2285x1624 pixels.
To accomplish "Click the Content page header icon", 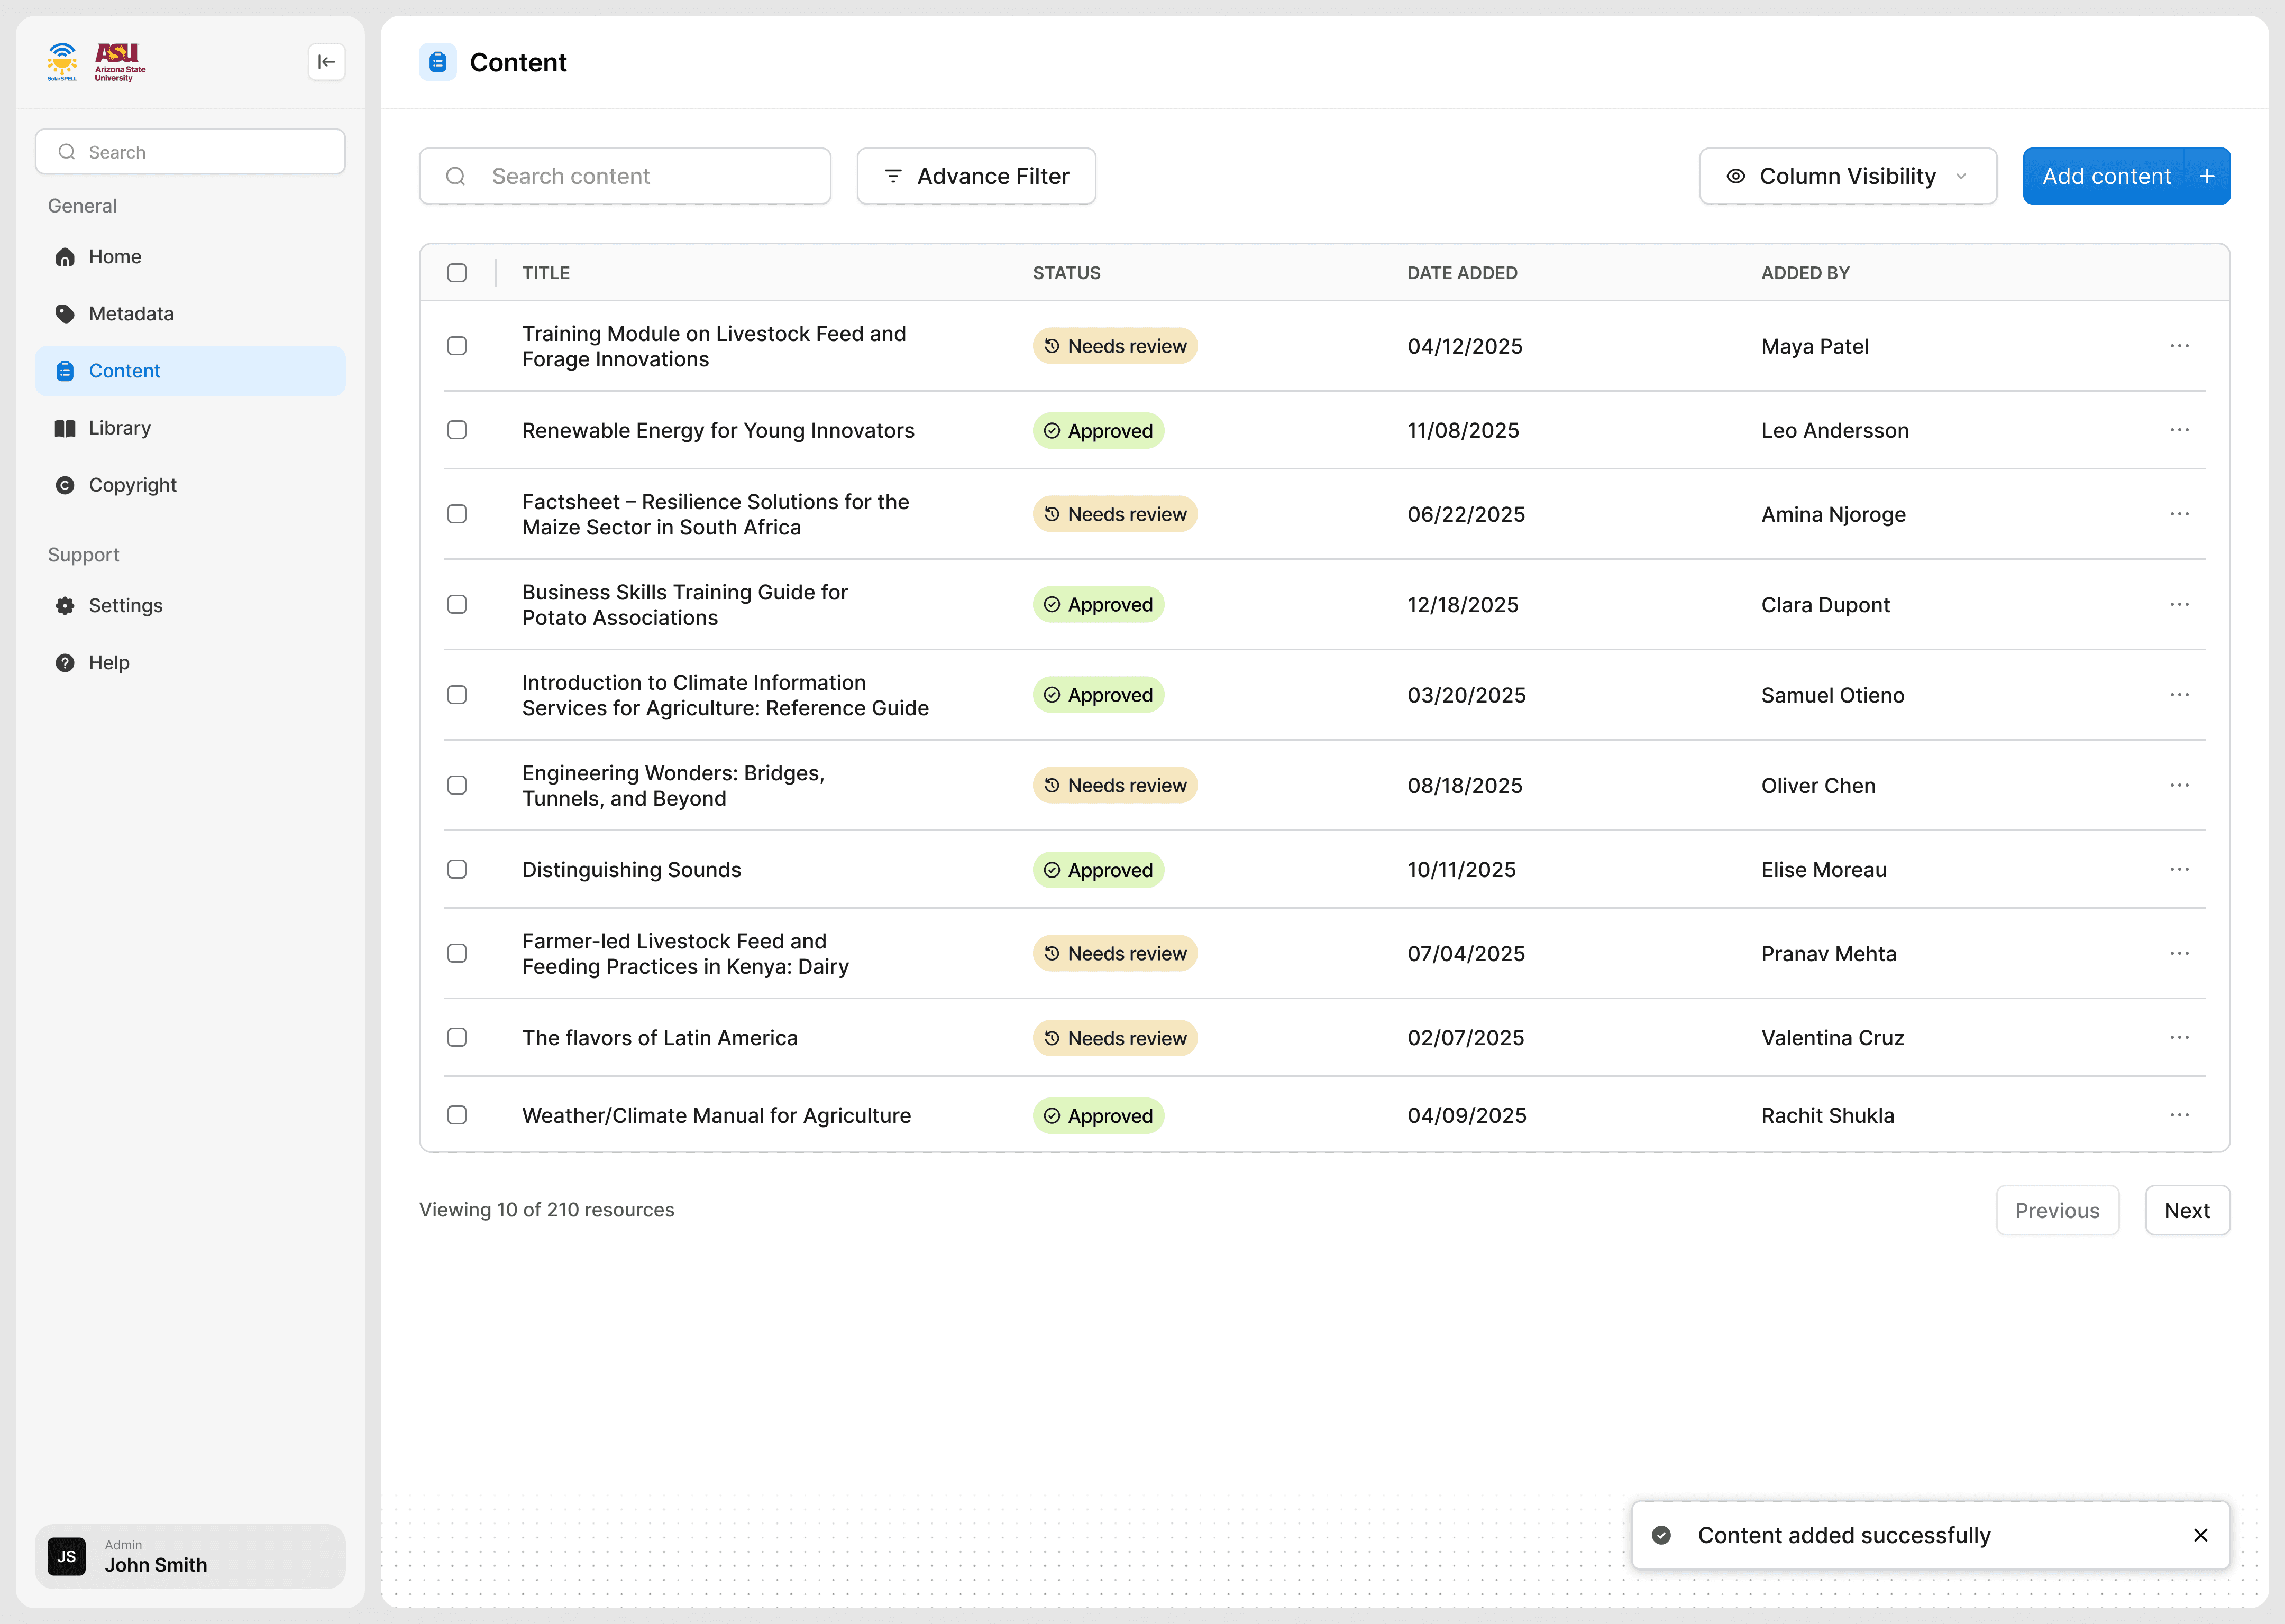I will [x=437, y=62].
